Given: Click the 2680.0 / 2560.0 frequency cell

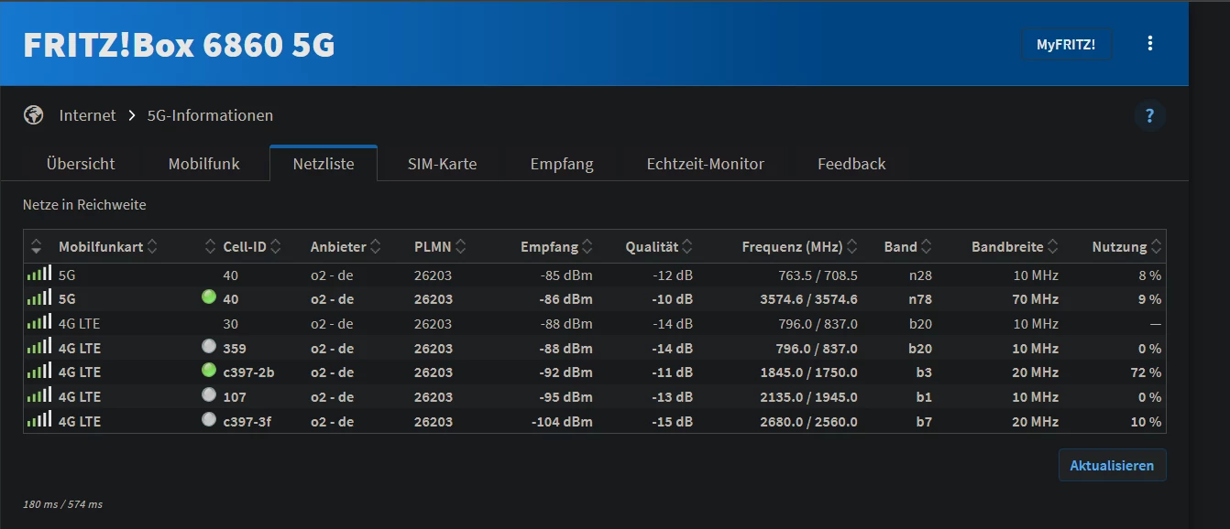Looking at the screenshot, I should point(809,421).
